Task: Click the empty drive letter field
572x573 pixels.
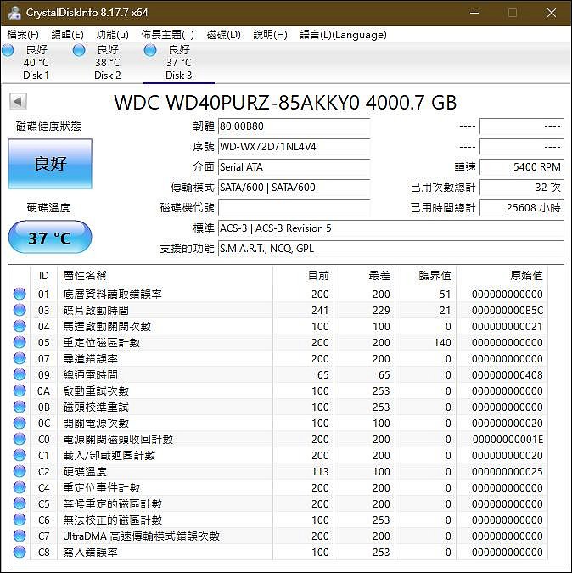Action: 294,208
